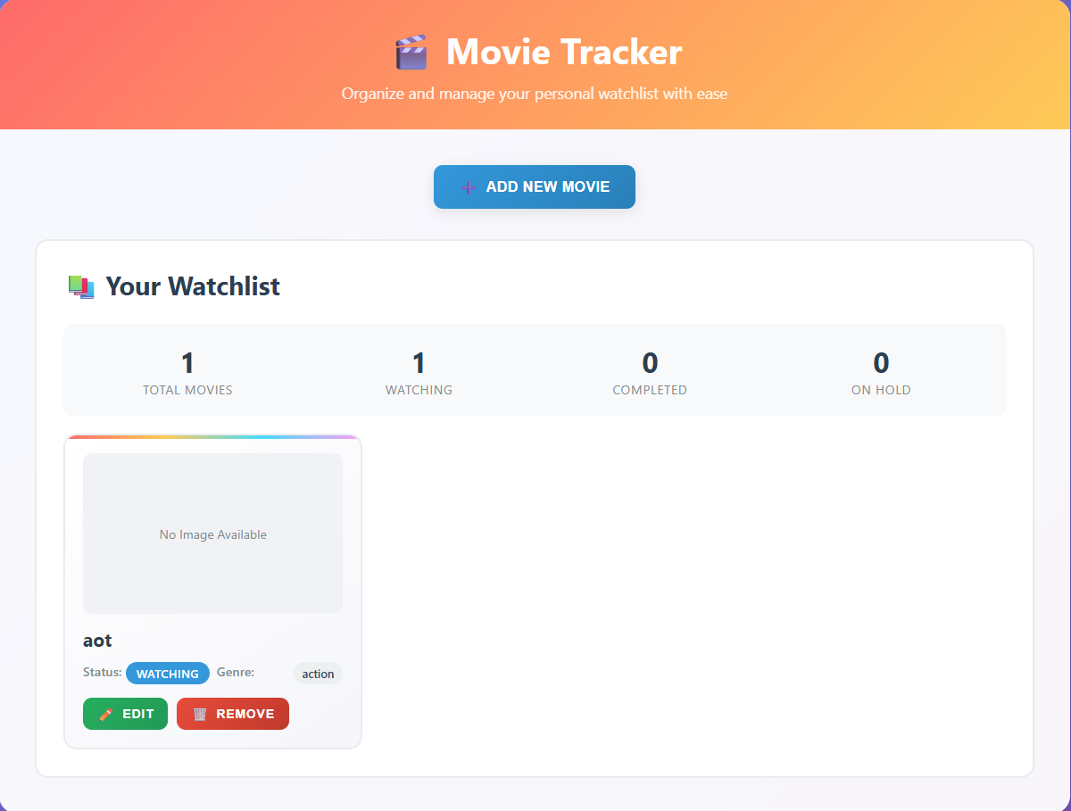Select the action genre tag
The image size is (1071, 811).
(318, 674)
